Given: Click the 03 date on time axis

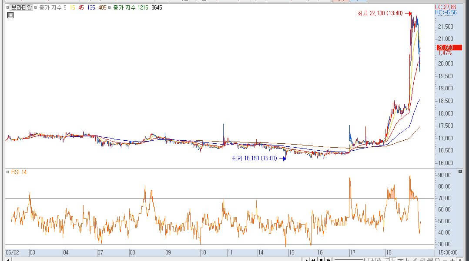Looking at the screenshot, I should coord(32,253).
